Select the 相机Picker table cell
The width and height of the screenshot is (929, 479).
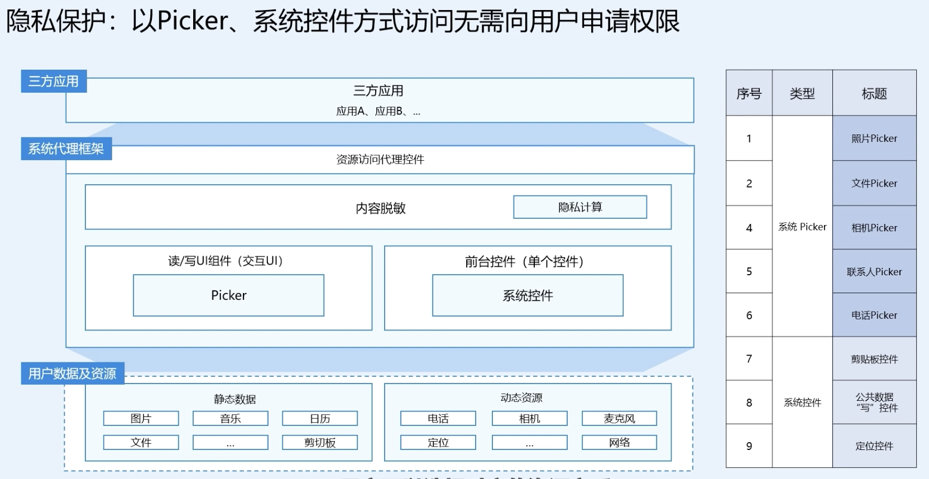click(874, 228)
